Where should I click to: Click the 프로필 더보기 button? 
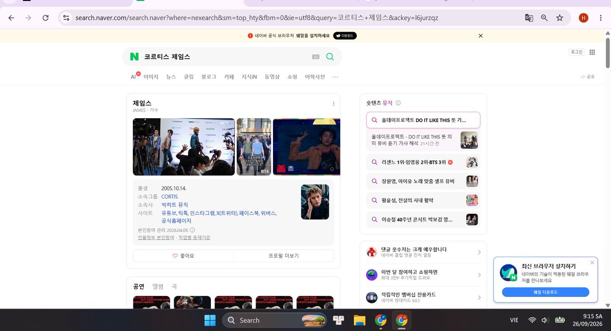coord(284,256)
